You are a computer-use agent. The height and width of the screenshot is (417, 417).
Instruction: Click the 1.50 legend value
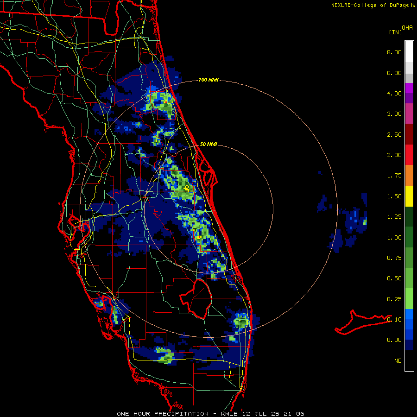click(x=394, y=196)
